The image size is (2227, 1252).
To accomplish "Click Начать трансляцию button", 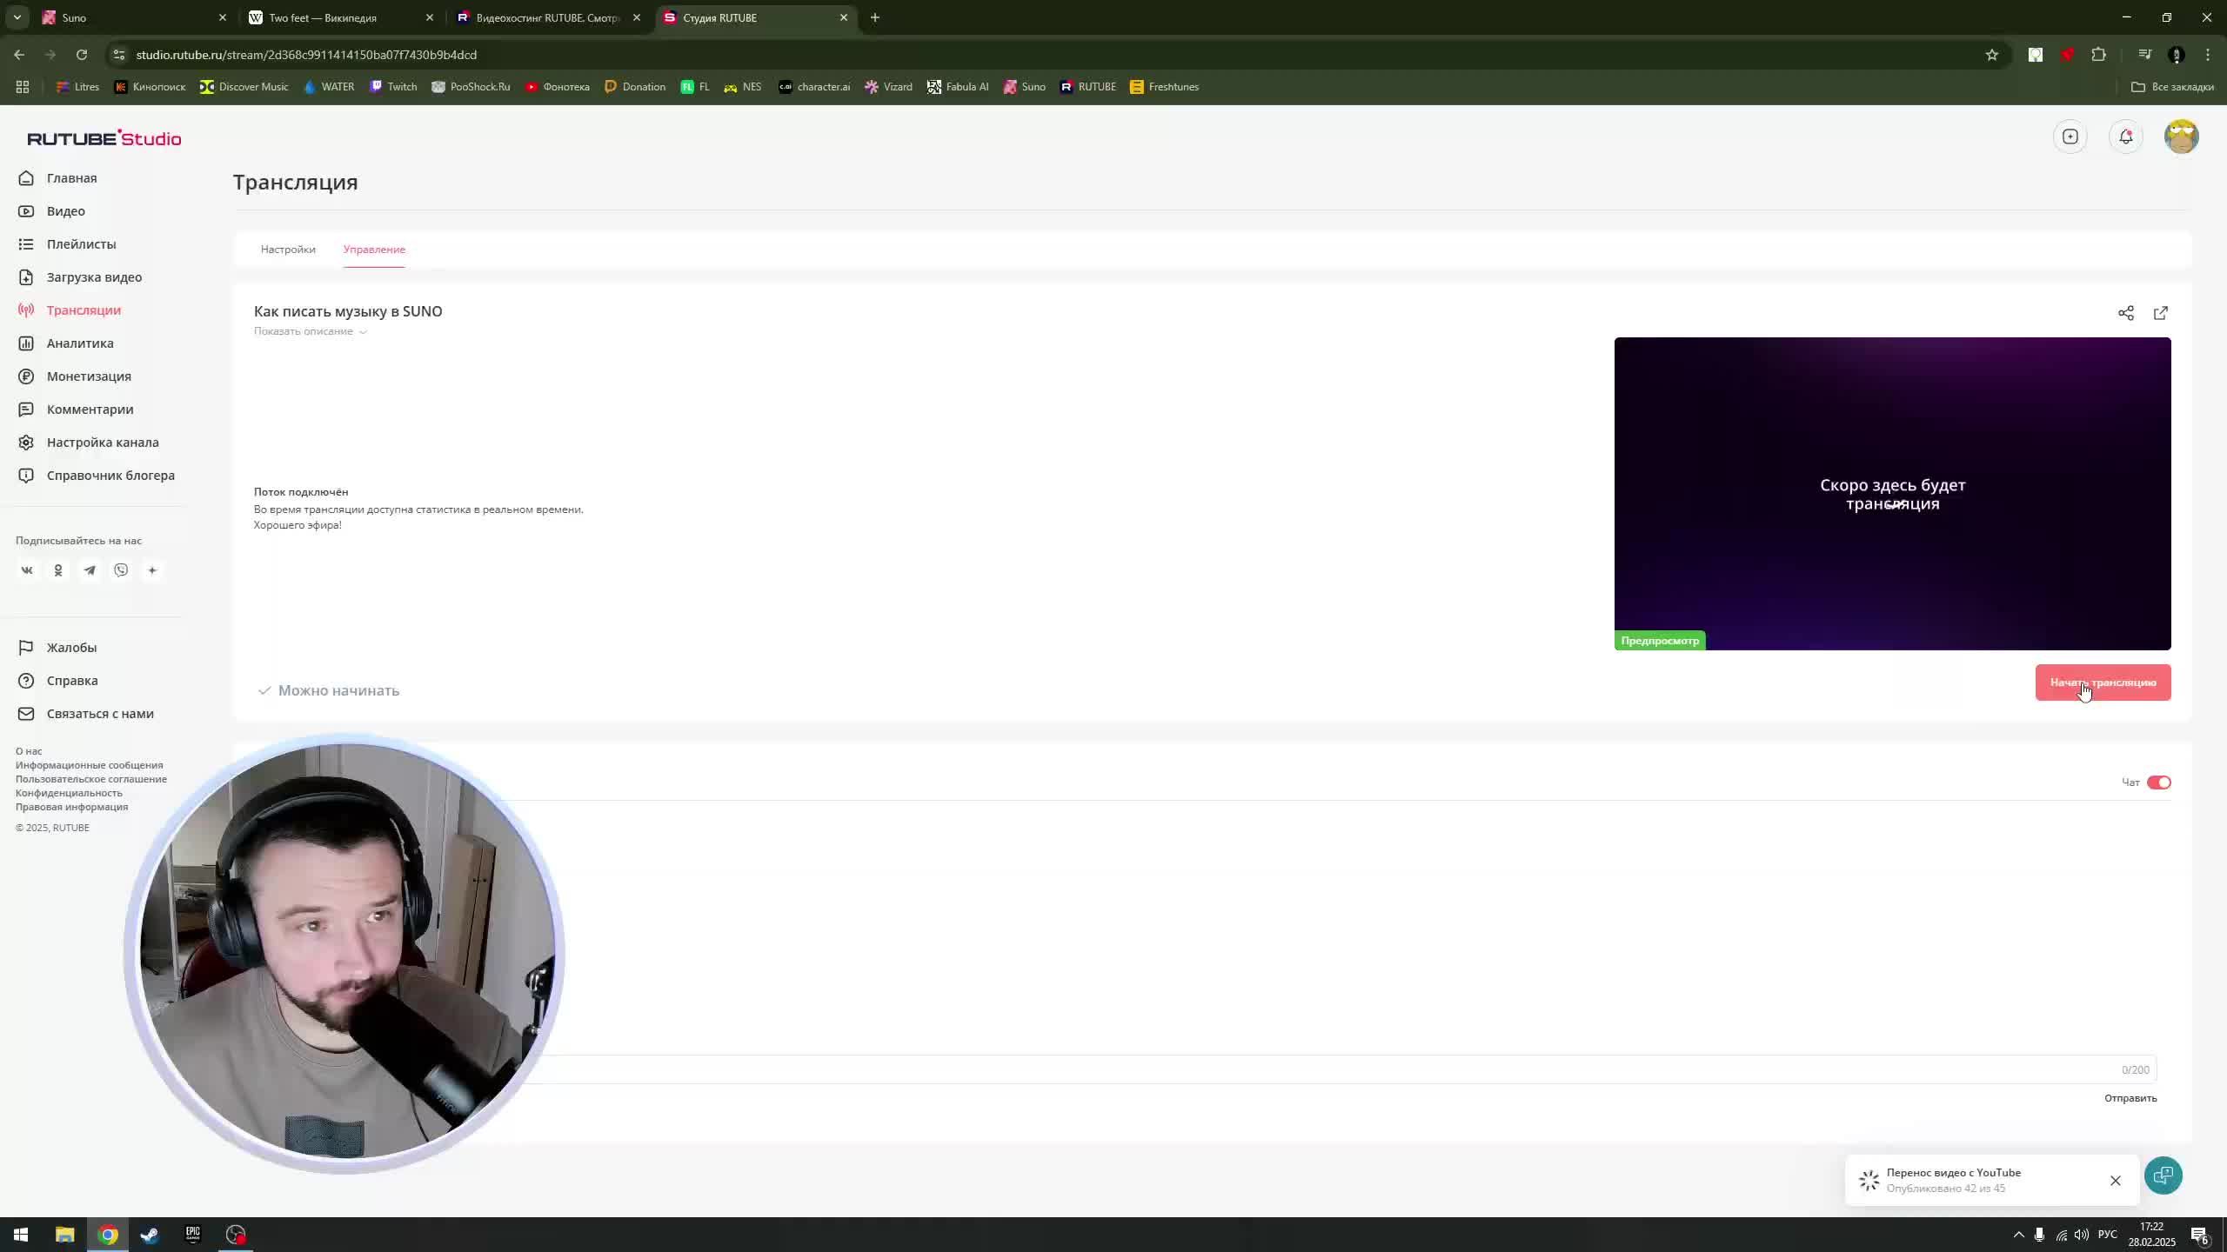I will click(2103, 683).
